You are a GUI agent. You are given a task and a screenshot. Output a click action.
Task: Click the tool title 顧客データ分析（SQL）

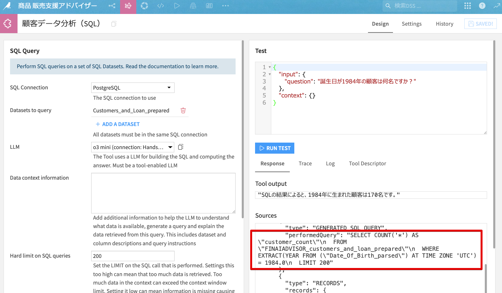click(61, 24)
